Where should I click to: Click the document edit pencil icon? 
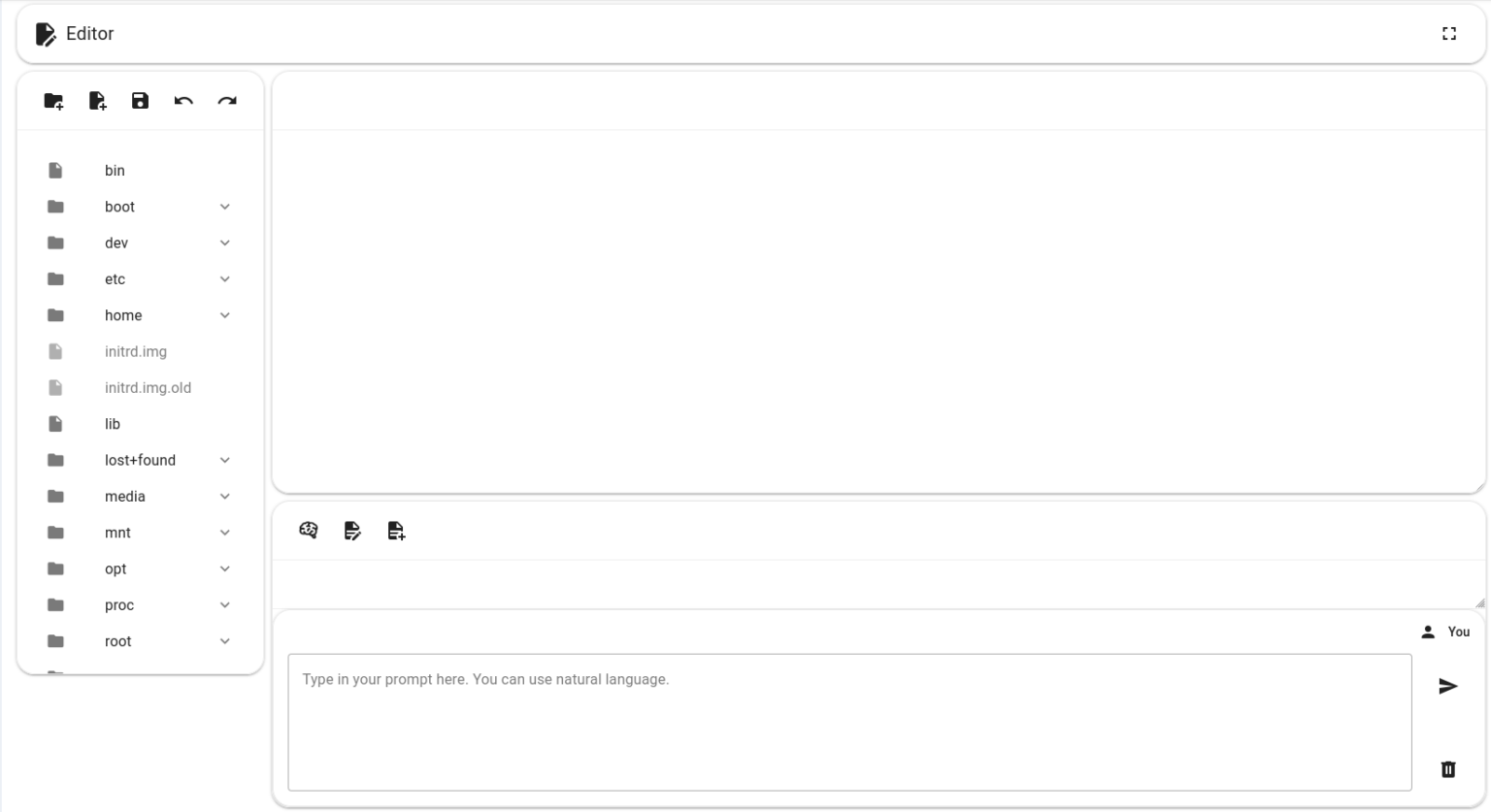352,531
